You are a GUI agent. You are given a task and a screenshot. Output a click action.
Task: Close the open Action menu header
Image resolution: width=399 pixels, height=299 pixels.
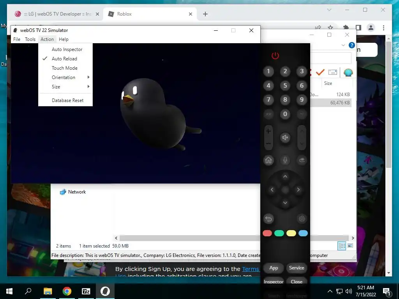point(47,39)
